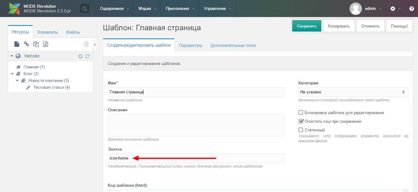Click the book icon beside Новости компании

point(24,80)
